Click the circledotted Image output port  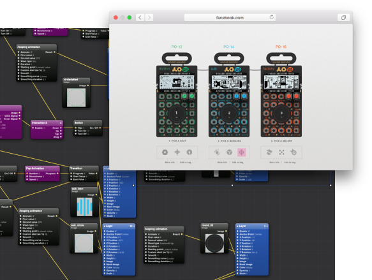coord(88,85)
